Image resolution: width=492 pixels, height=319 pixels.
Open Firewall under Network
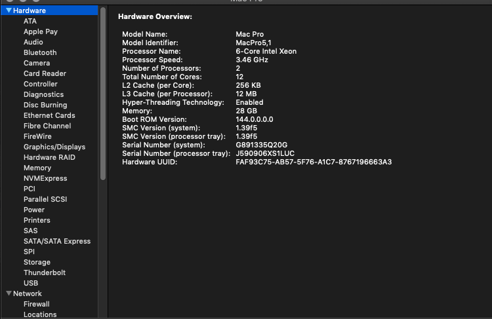click(36, 304)
